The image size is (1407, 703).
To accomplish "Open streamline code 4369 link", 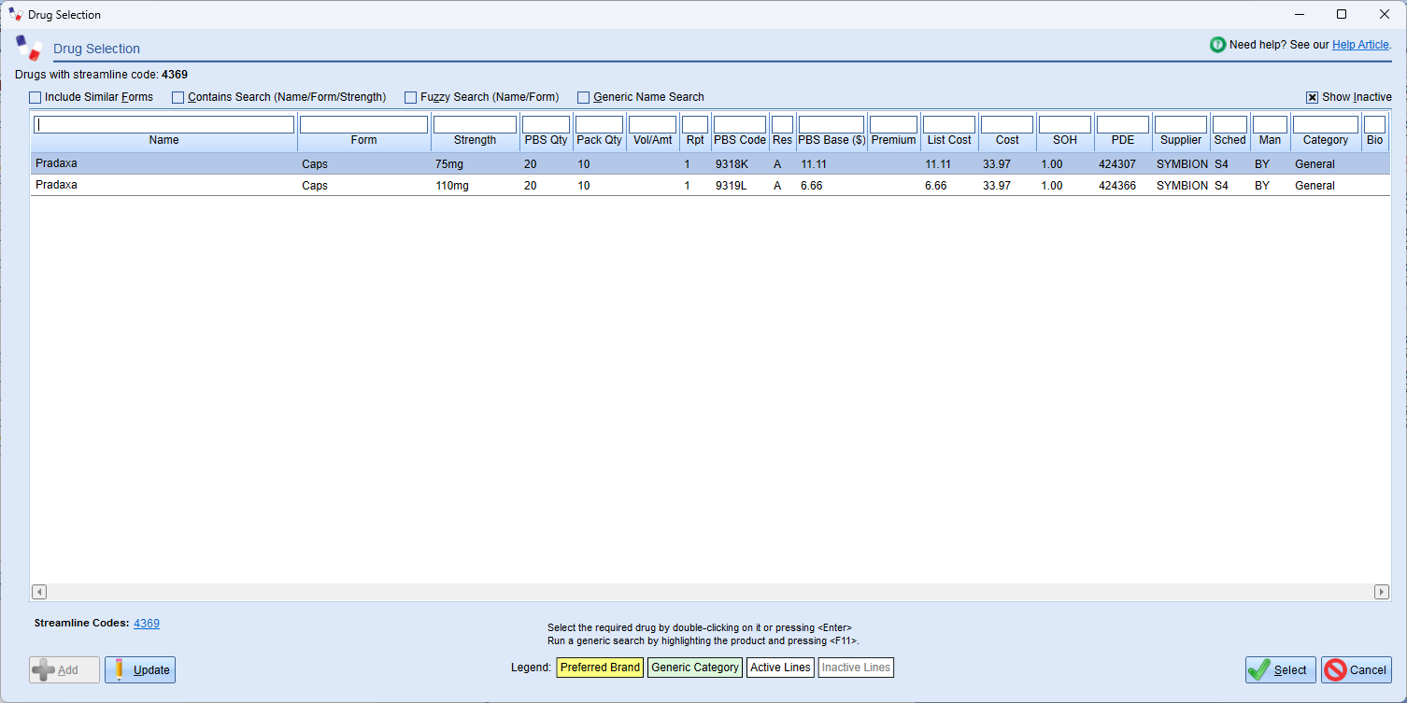I will point(147,624).
